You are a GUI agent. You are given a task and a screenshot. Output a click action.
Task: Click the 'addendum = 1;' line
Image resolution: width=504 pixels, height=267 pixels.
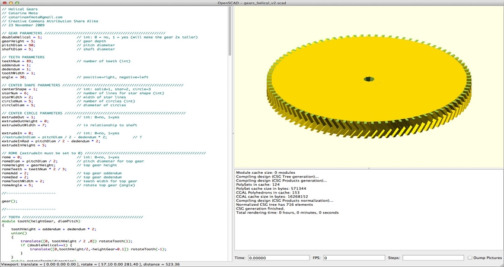point(16,65)
